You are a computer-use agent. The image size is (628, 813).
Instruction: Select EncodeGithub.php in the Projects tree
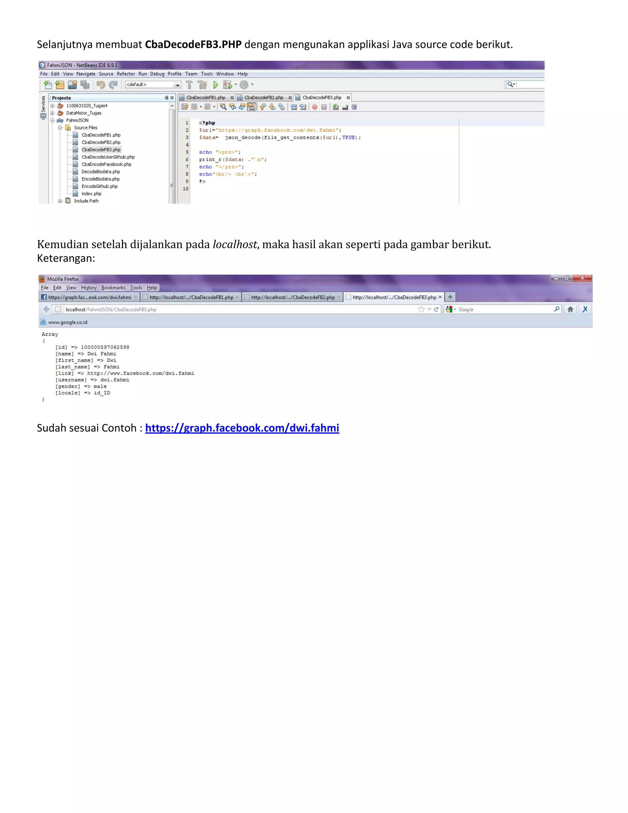coord(99,187)
